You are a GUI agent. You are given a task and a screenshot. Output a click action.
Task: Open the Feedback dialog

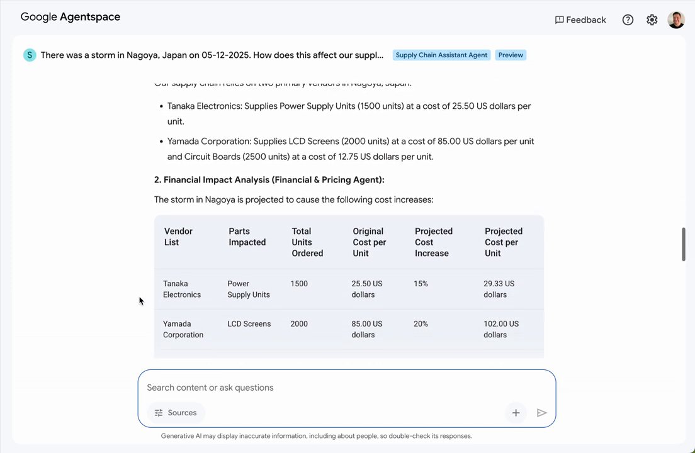pyautogui.click(x=580, y=20)
